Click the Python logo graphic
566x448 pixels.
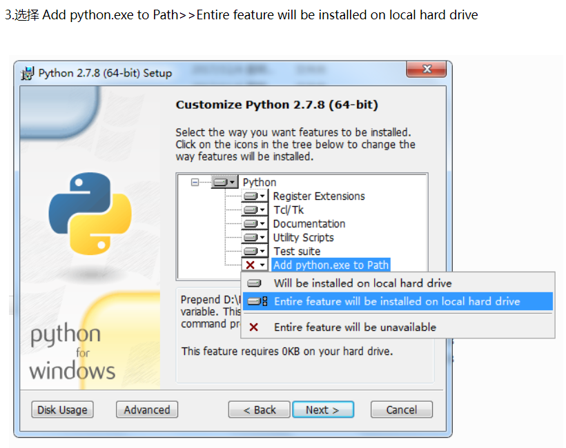(90, 214)
